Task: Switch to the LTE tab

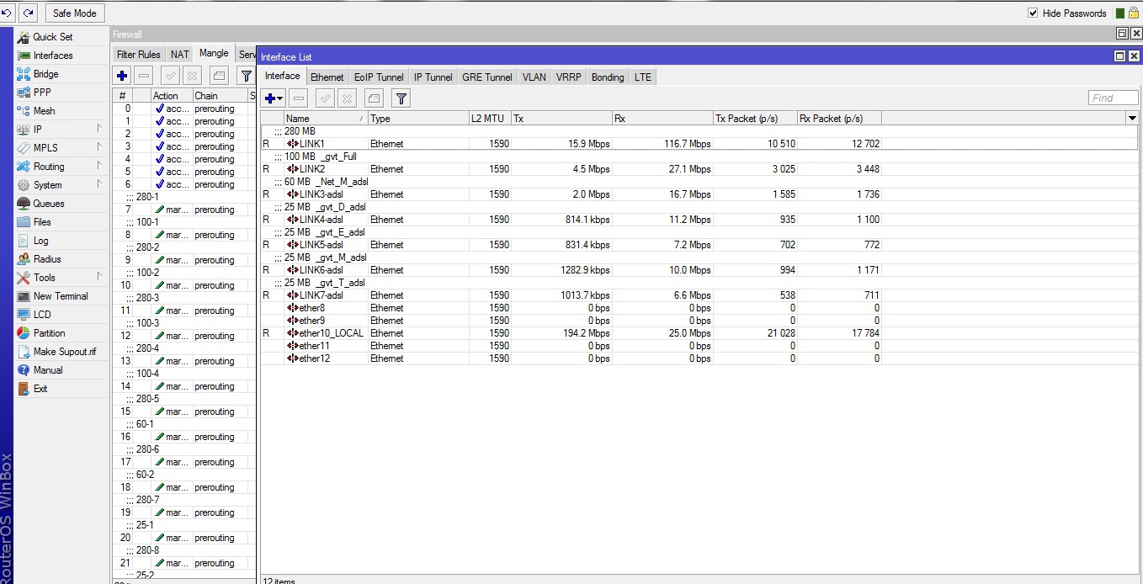Action: pos(643,77)
